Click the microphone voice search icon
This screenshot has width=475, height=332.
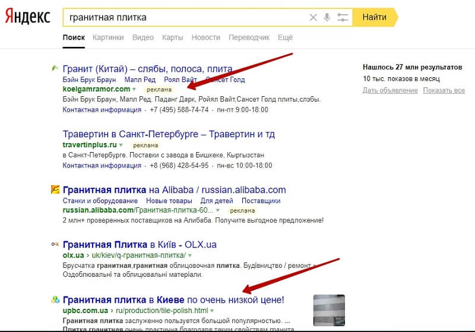tap(327, 17)
